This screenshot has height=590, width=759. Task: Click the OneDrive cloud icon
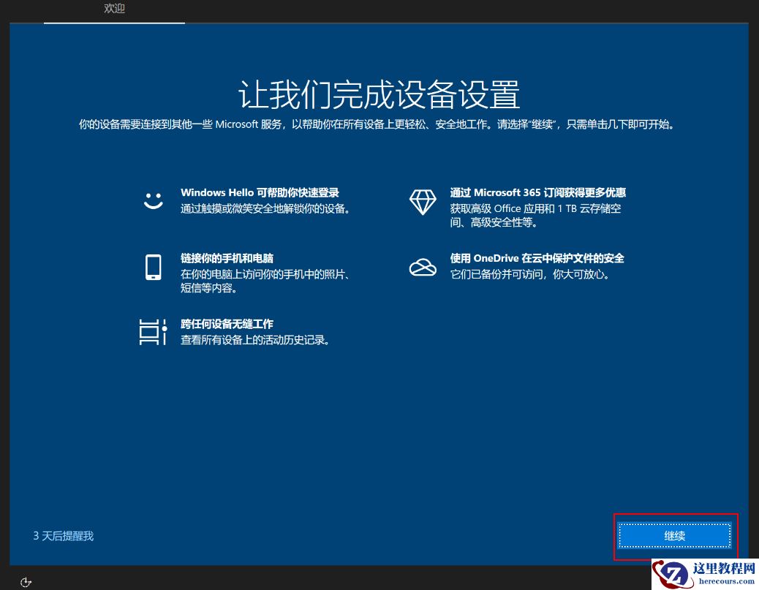pyautogui.click(x=423, y=267)
